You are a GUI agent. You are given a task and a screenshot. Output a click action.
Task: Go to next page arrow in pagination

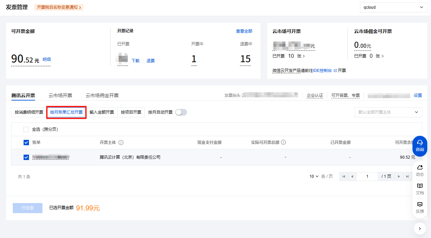[399, 176]
